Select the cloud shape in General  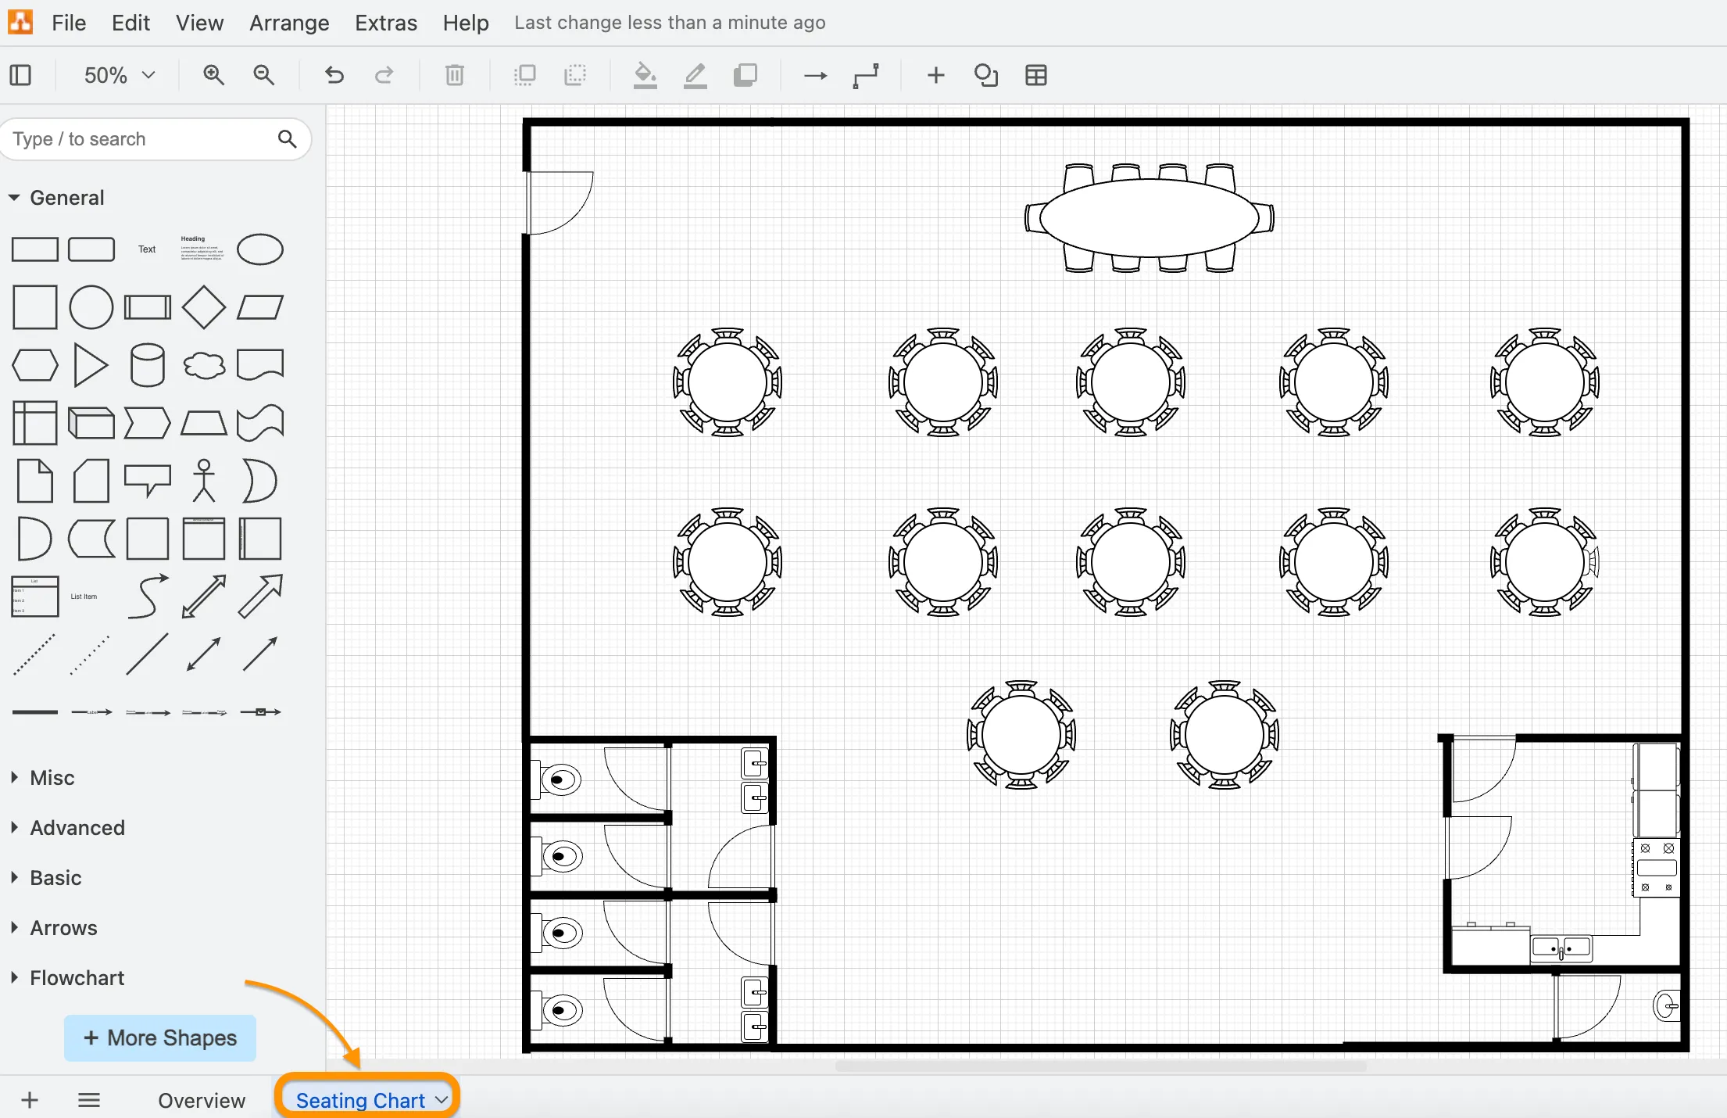(x=204, y=365)
